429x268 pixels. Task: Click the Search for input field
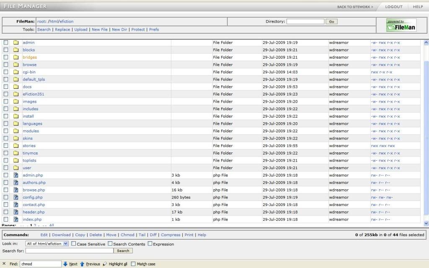pos(69,251)
